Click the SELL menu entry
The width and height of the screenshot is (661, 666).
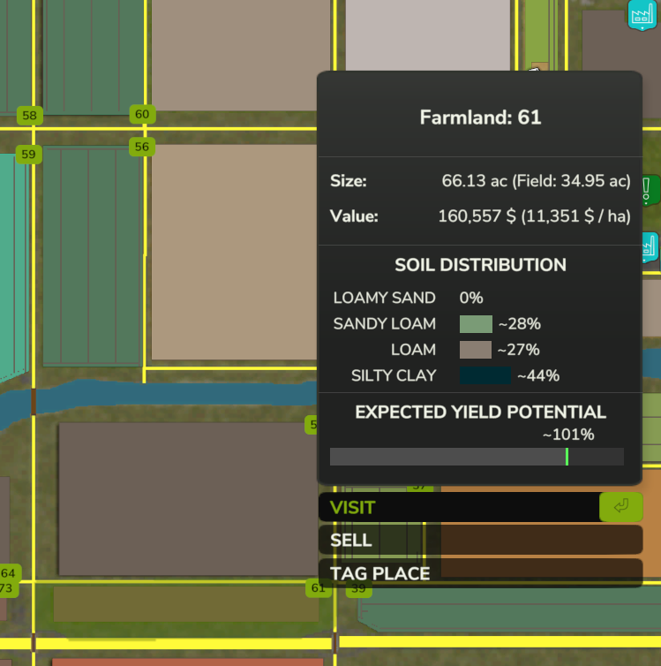click(x=480, y=540)
